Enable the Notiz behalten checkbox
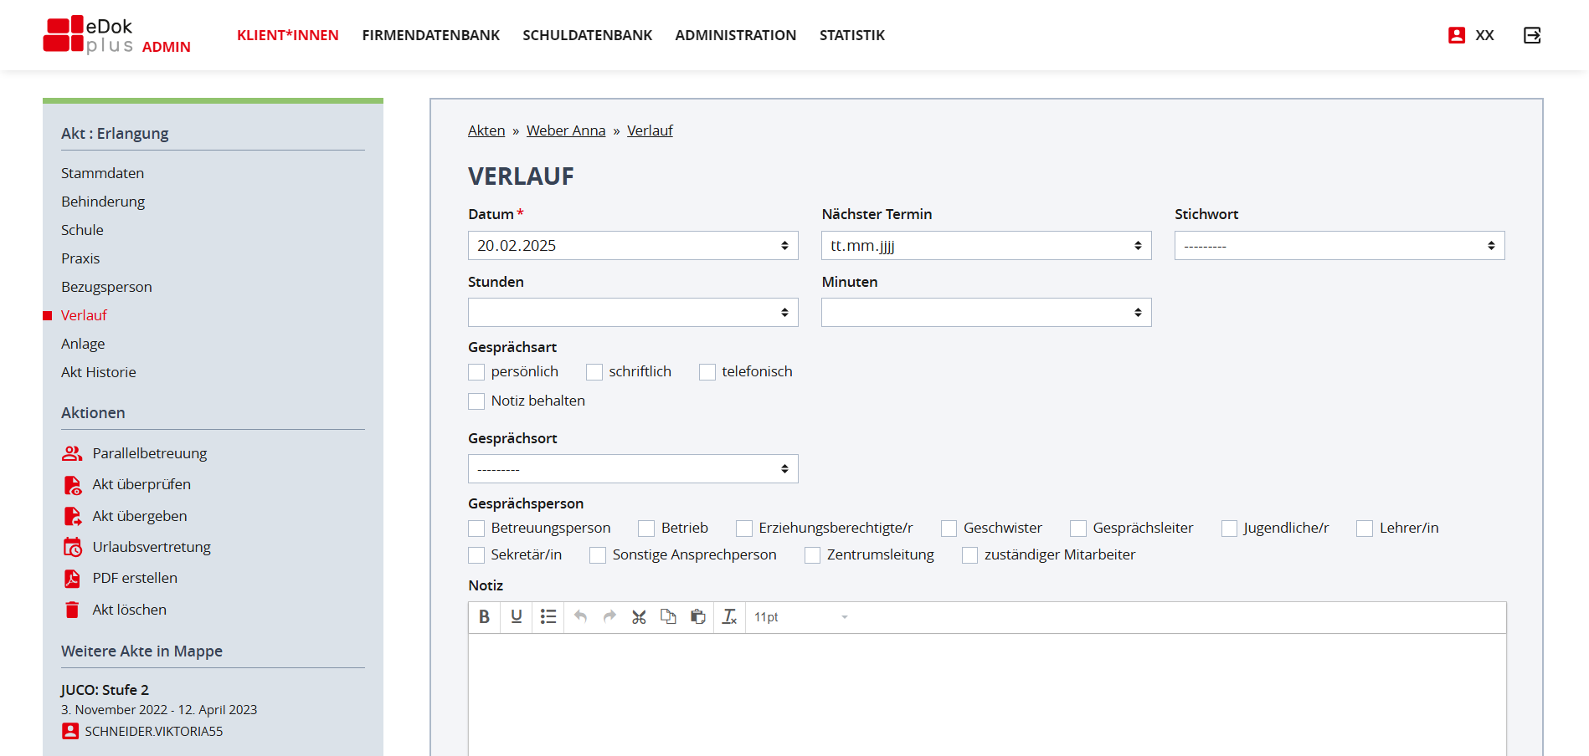Viewport: 1589px width, 756px height. (476, 401)
